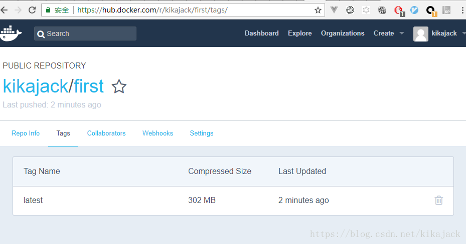
Task: Delete the latest tag with trash icon
Action: point(438,200)
